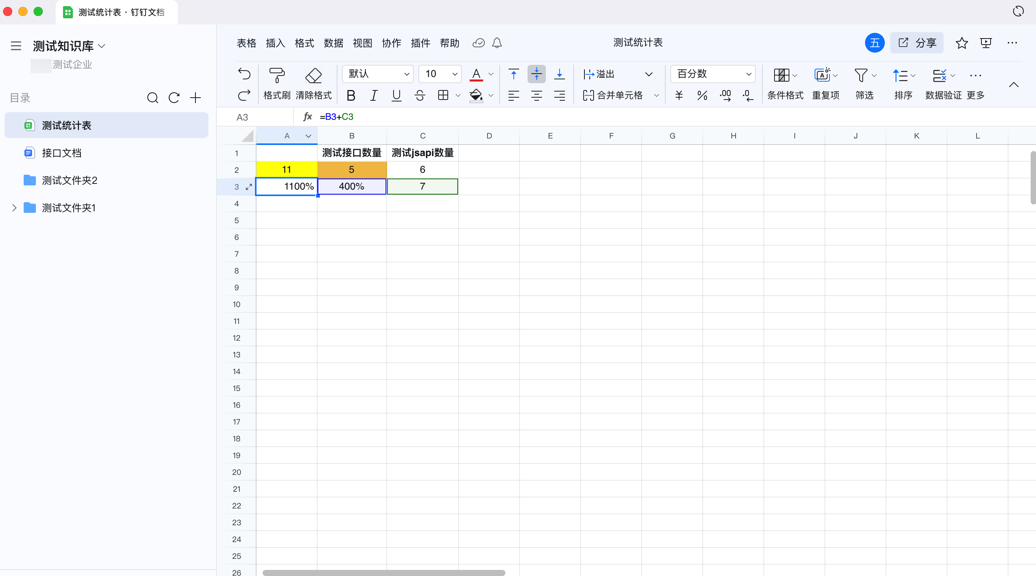Click the format painter (格式刷) icon
This screenshot has width=1036, height=576.
click(x=277, y=75)
